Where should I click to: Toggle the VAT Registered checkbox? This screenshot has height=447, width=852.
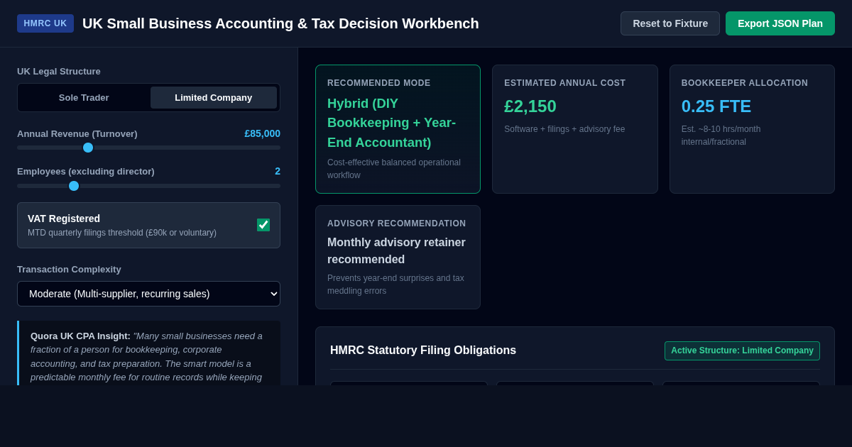263,225
